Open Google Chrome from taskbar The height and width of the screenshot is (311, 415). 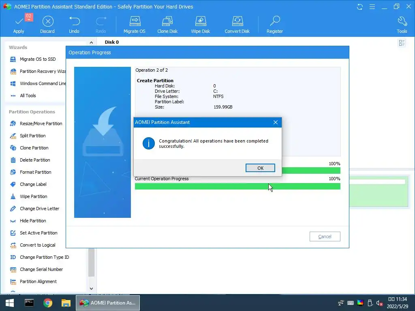48,303
